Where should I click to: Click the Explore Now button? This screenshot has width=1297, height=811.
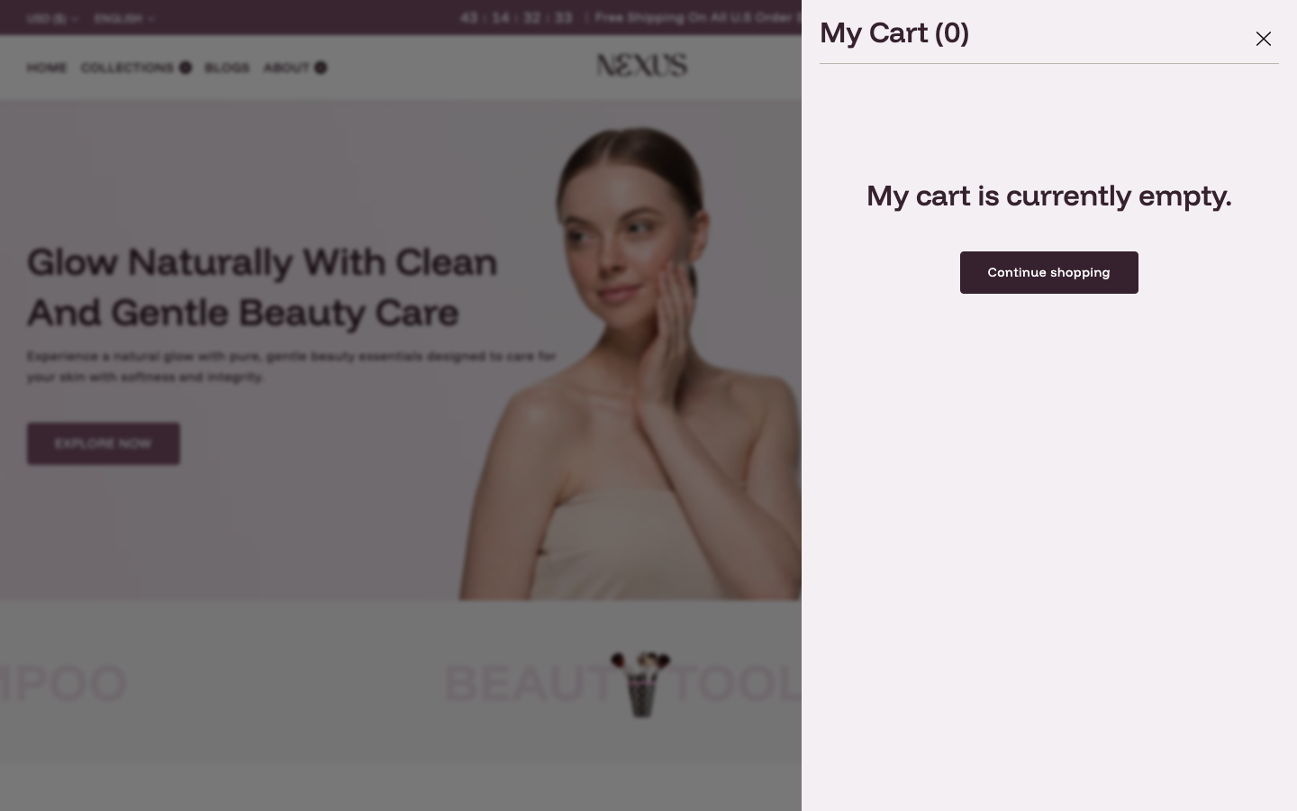click(x=104, y=443)
